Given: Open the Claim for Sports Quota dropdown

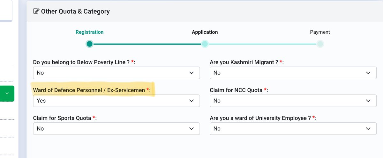Looking at the screenshot, I should (x=116, y=129).
